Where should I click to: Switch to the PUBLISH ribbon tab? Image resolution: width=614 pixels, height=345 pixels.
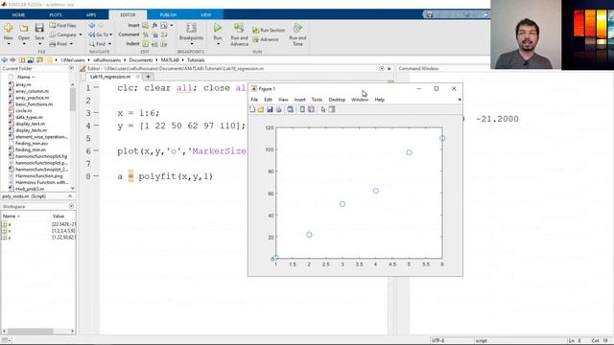coord(168,15)
